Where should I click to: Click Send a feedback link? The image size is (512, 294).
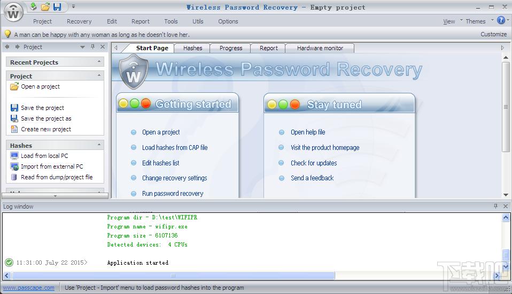point(312,178)
